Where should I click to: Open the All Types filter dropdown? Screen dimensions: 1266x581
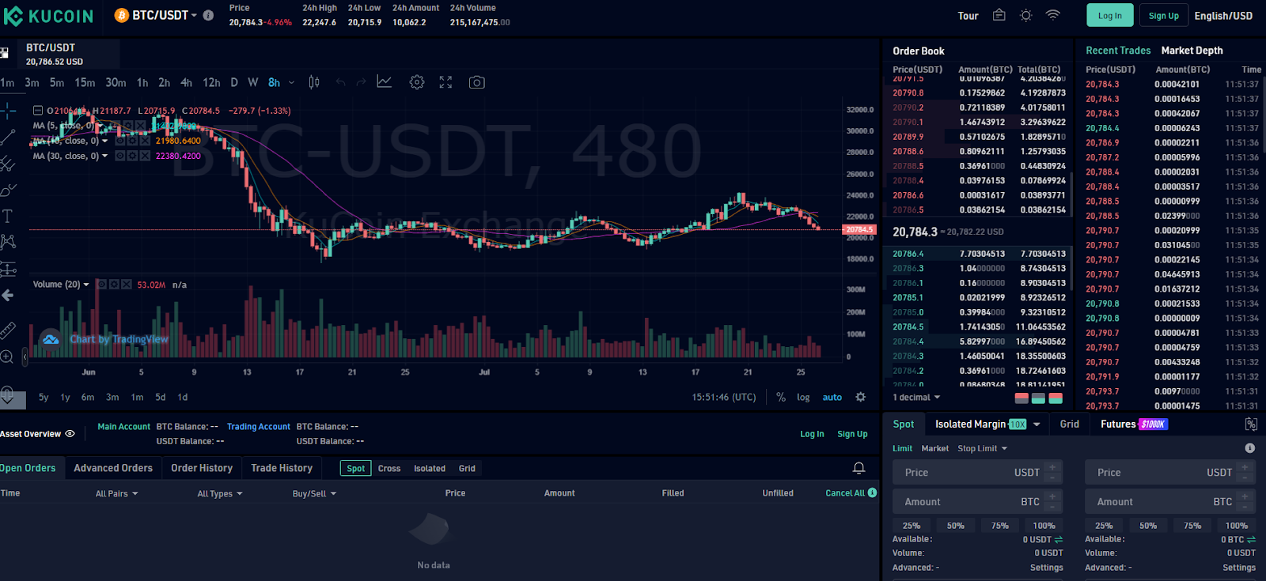click(x=220, y=493)
